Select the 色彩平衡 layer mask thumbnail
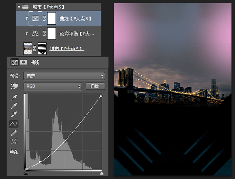This screenshot has height=179, width=235. 52,34
